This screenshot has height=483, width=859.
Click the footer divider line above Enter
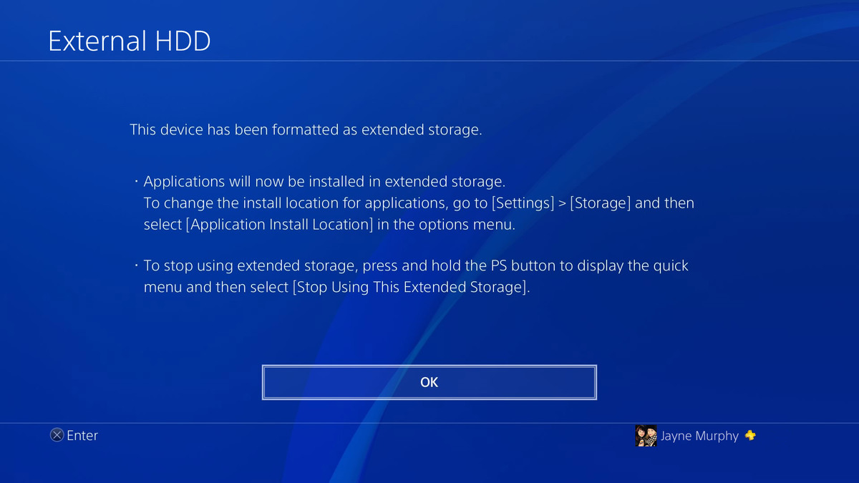point(429,422)
